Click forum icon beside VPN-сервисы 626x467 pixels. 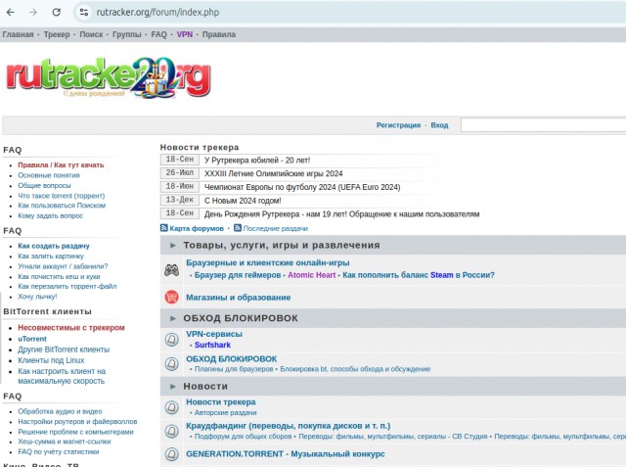[x=172, y=340]
